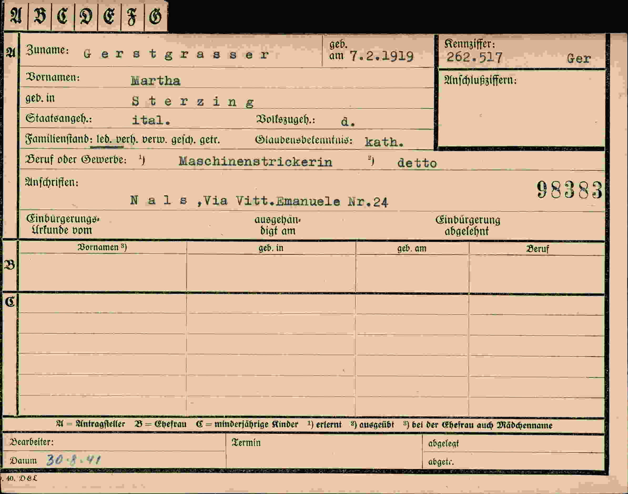Click the occupation 'Maschinenstrickerin'
Screen dimensions: 628x494
tap(255, 162)
